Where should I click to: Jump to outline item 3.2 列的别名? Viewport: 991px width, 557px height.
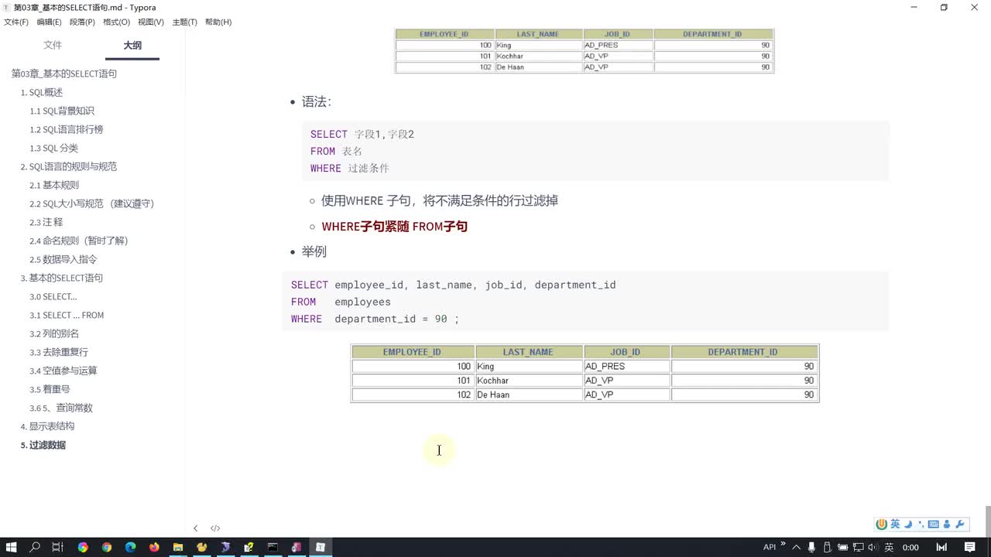[54, 333]
